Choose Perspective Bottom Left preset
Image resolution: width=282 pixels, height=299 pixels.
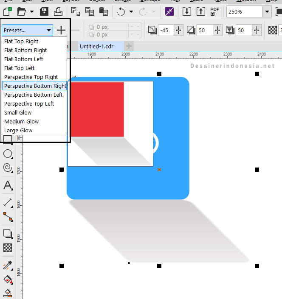tap(34, 95)
